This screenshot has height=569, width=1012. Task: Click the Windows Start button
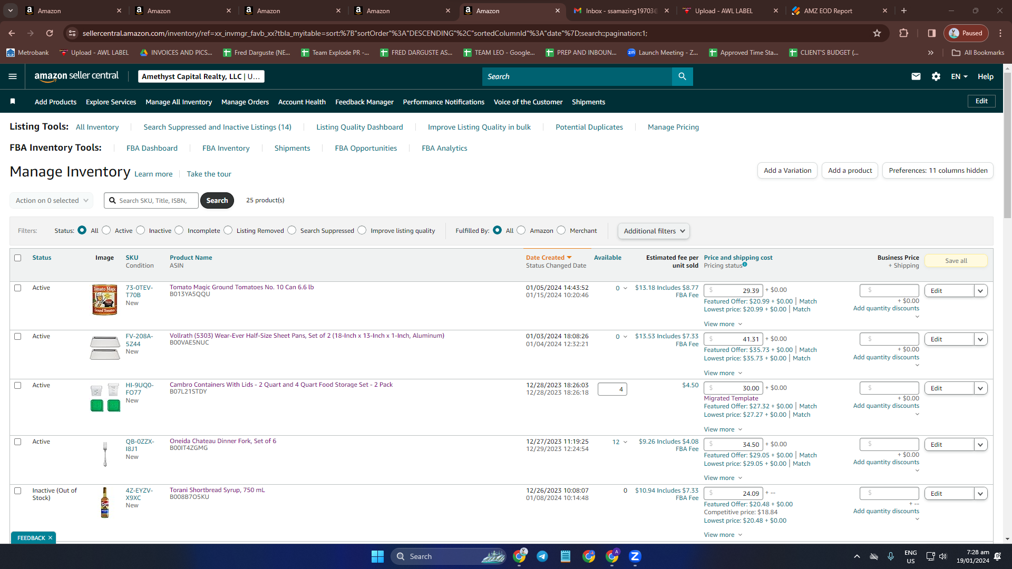(377, 556)
